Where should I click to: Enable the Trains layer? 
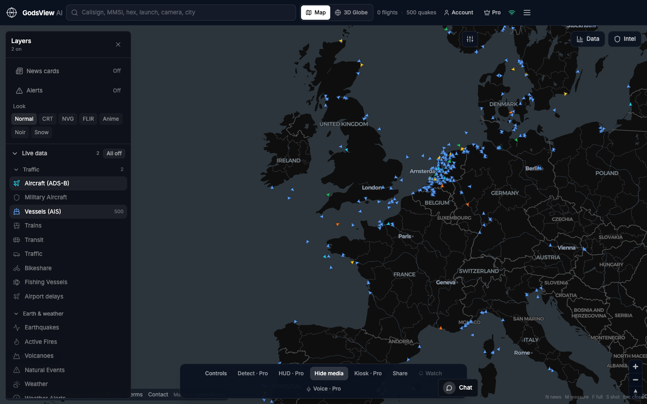[x=68, y=226]
